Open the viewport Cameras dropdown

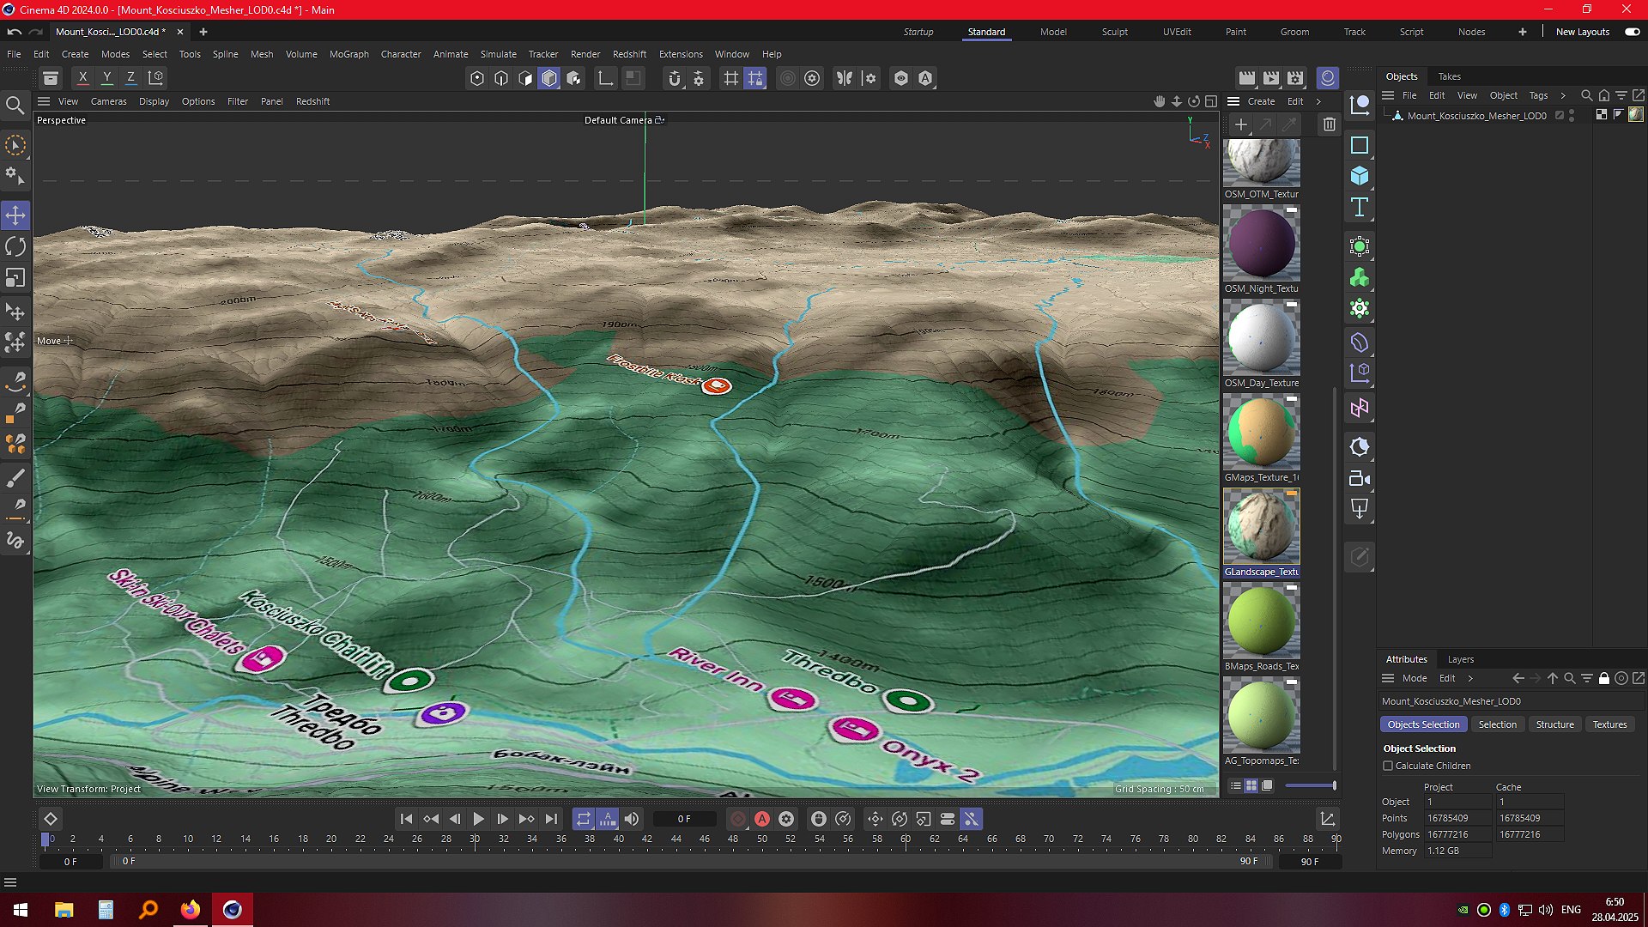(x=109, y=101)
